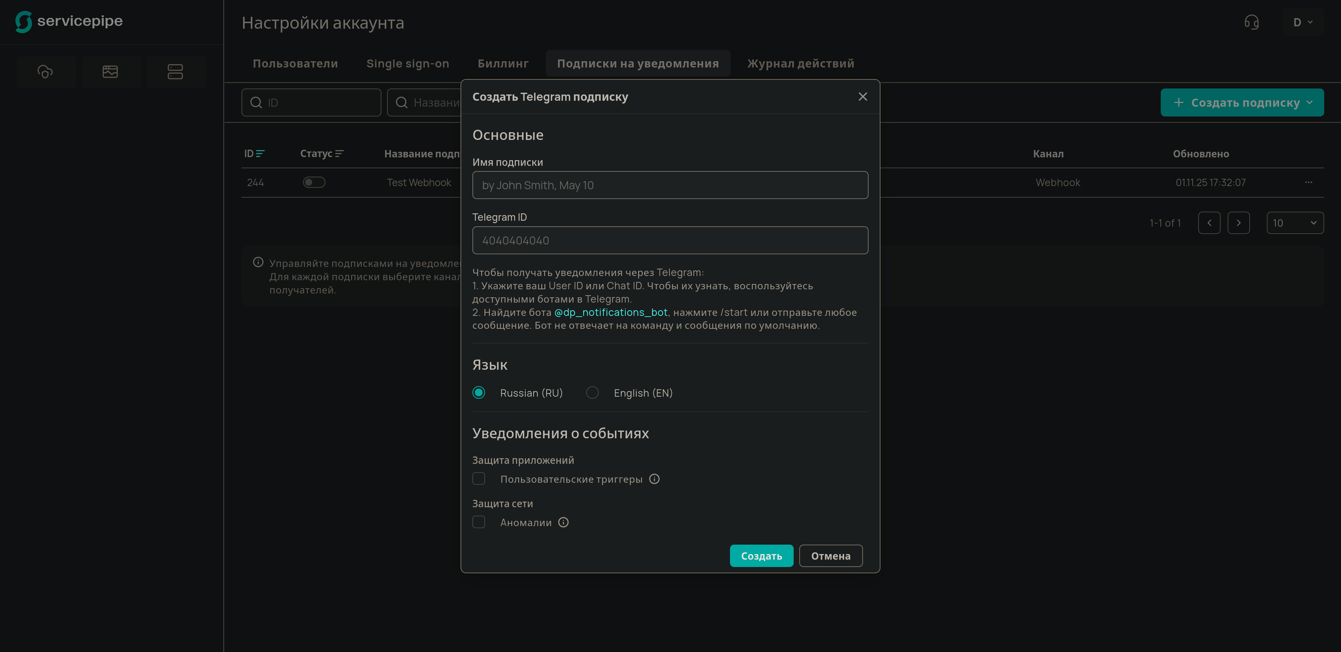Enable the Test Webhook status toggle
This screenshot has height=652, width=1341.
point(314,182)
